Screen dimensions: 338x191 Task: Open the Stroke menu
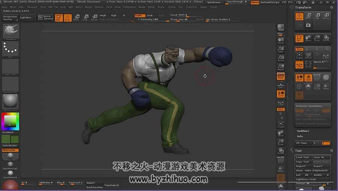point(161,7)
